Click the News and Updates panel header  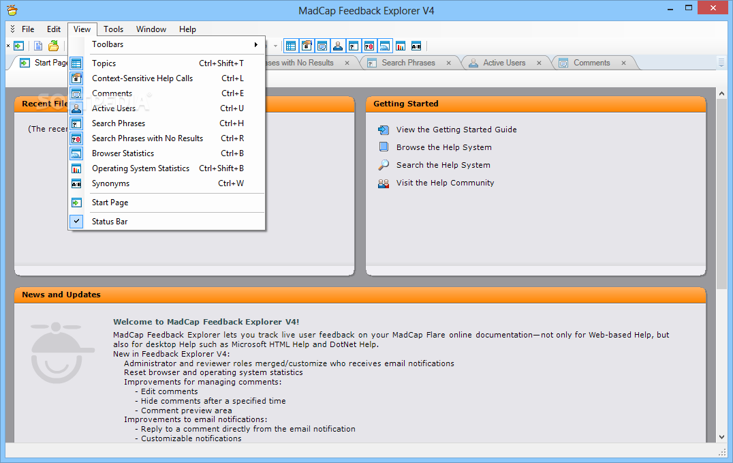pos(360,295)
